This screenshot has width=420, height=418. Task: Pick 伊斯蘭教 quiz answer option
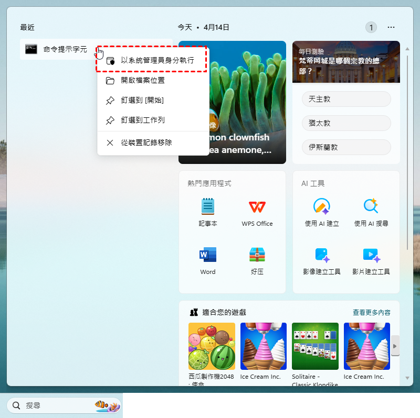(346, 147)
